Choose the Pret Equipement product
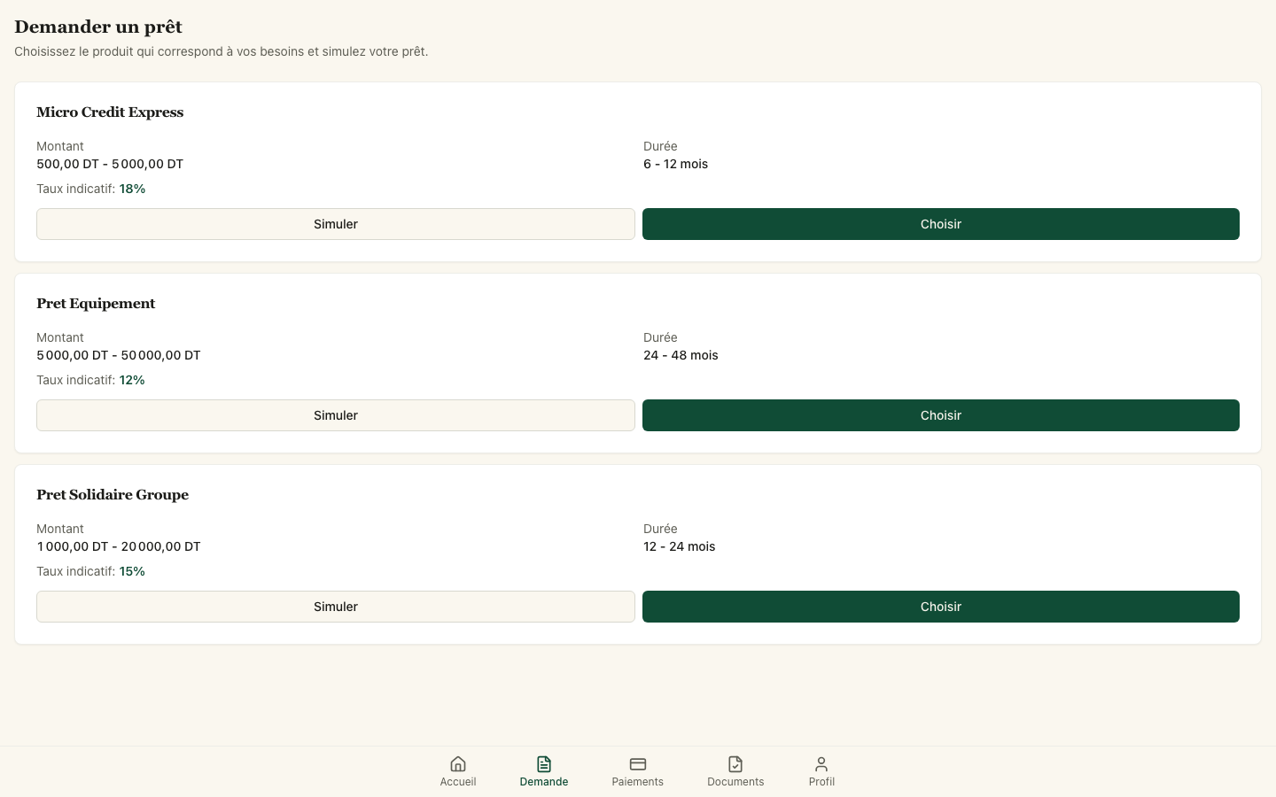Screen dimensions: 1276x797 [x=941, y=415]
